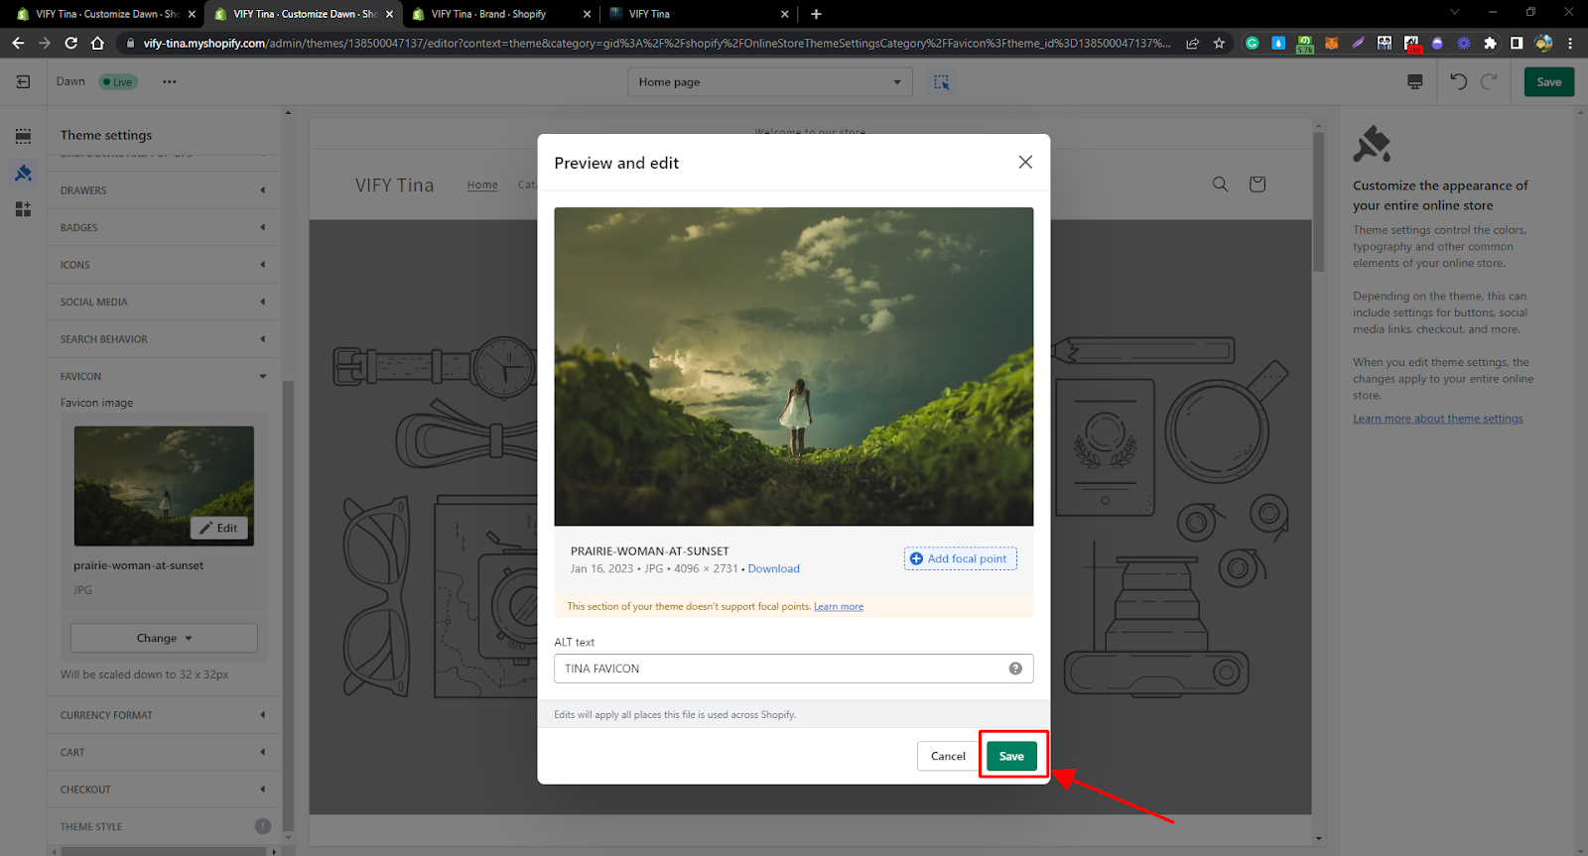Click the share page icon in address bar

1192,44
